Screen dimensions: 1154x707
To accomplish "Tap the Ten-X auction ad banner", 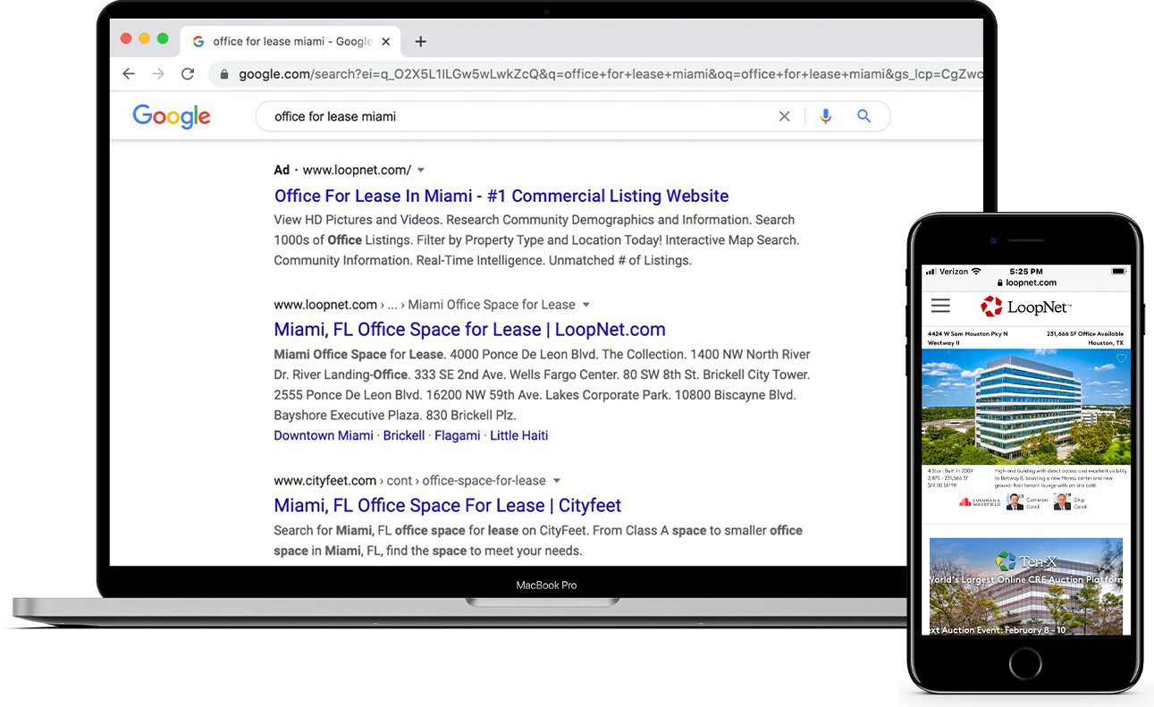I will pyautogui.click(x=1026, y=586).
